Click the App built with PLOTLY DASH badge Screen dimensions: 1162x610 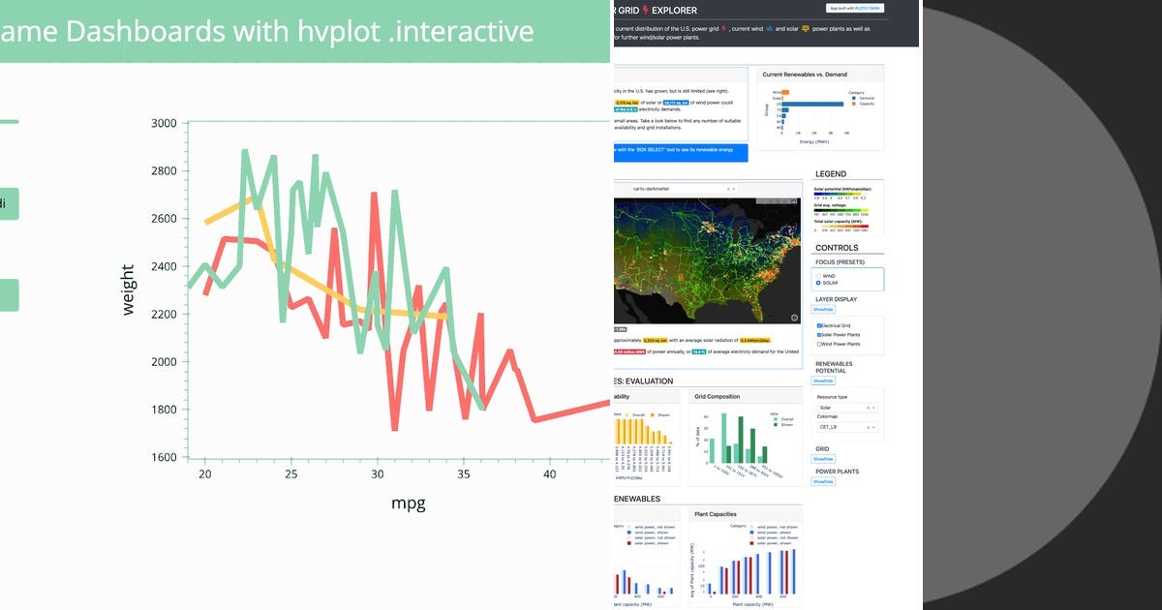(x=853, y=9)
